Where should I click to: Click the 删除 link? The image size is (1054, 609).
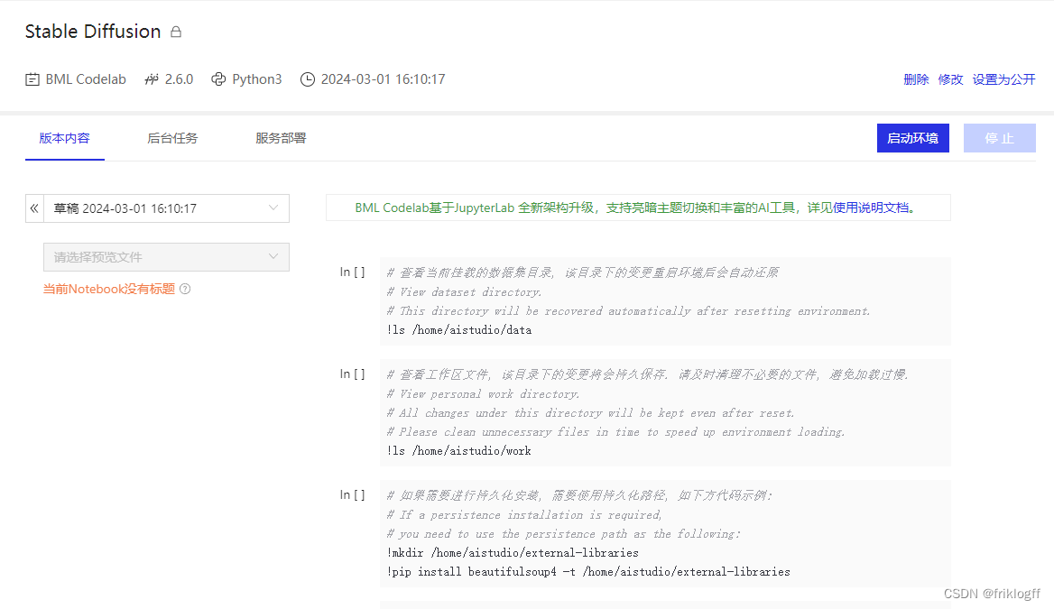point(916,79)
